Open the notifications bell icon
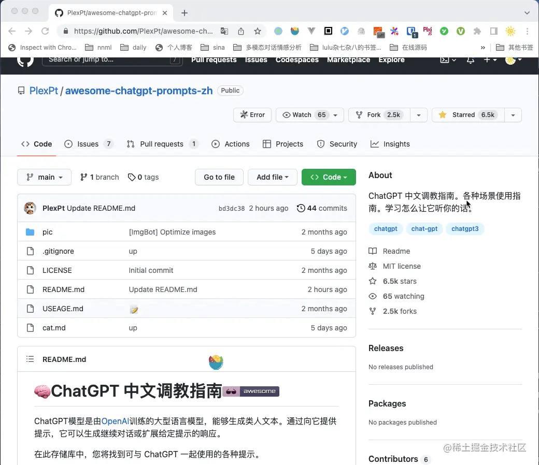Viewport: 539px width, 465px height. pyautogui.click(x=471, y=60)
